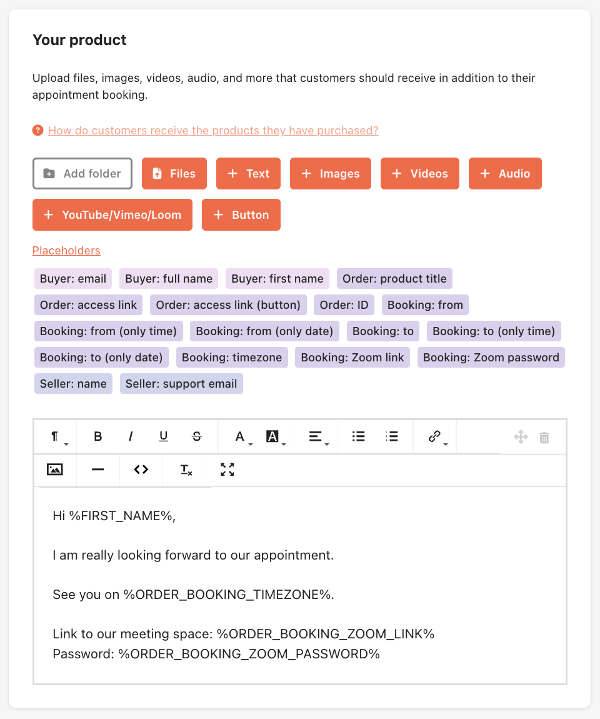Open text color dropdown
The height and width of the screenshot is (719, 600).
click(241, 436)
